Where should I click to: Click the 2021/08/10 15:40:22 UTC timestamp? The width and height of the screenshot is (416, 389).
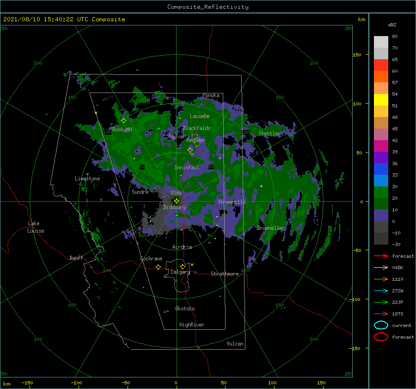[x=64, y=19]
